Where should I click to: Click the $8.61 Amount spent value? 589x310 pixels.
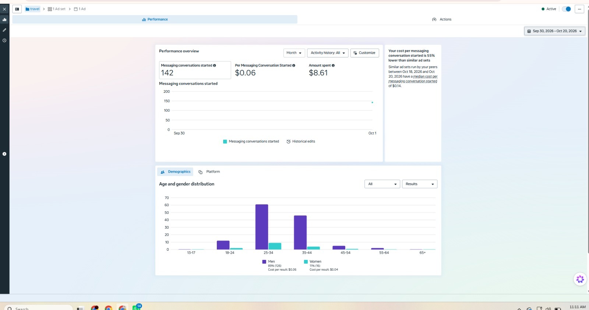tap(318, 73)
